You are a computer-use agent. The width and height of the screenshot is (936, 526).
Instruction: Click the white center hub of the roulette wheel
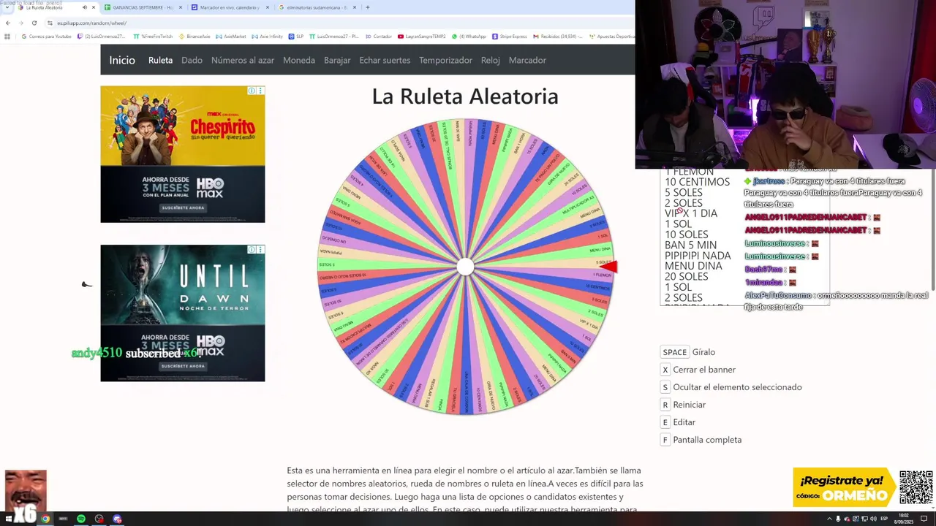click(x=465, y=267)
